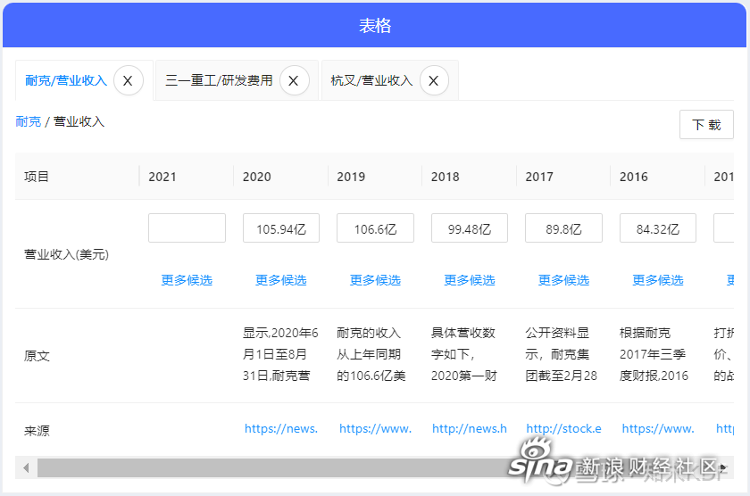Click the 营业收入(美元) row label
Viewport: 750px width, 496px height.
[66, 254]
